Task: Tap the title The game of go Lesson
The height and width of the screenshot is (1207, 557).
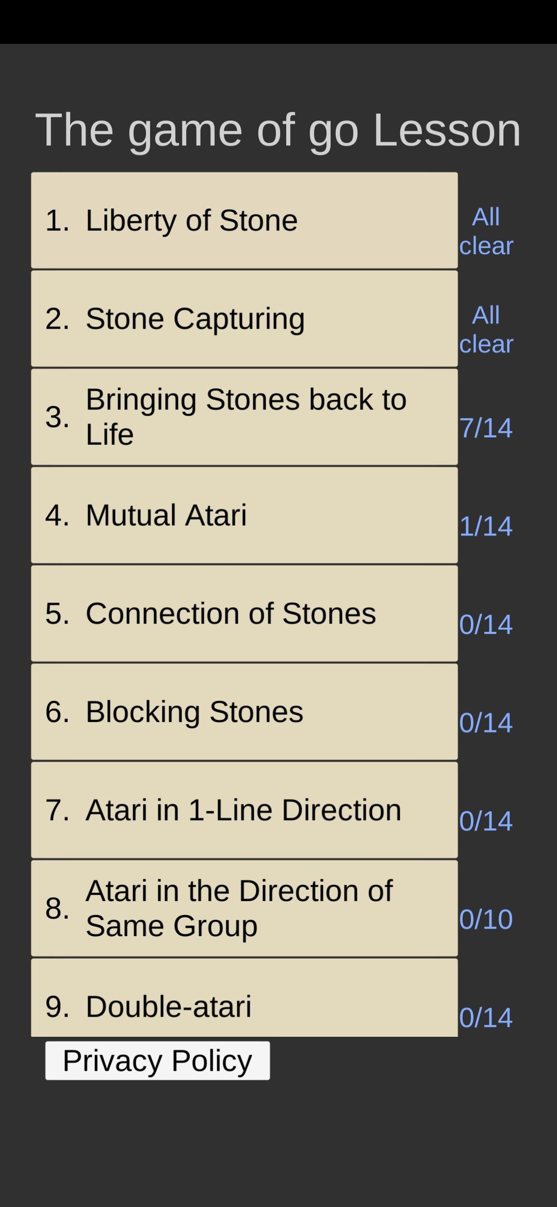Action: tap(278, 131)
